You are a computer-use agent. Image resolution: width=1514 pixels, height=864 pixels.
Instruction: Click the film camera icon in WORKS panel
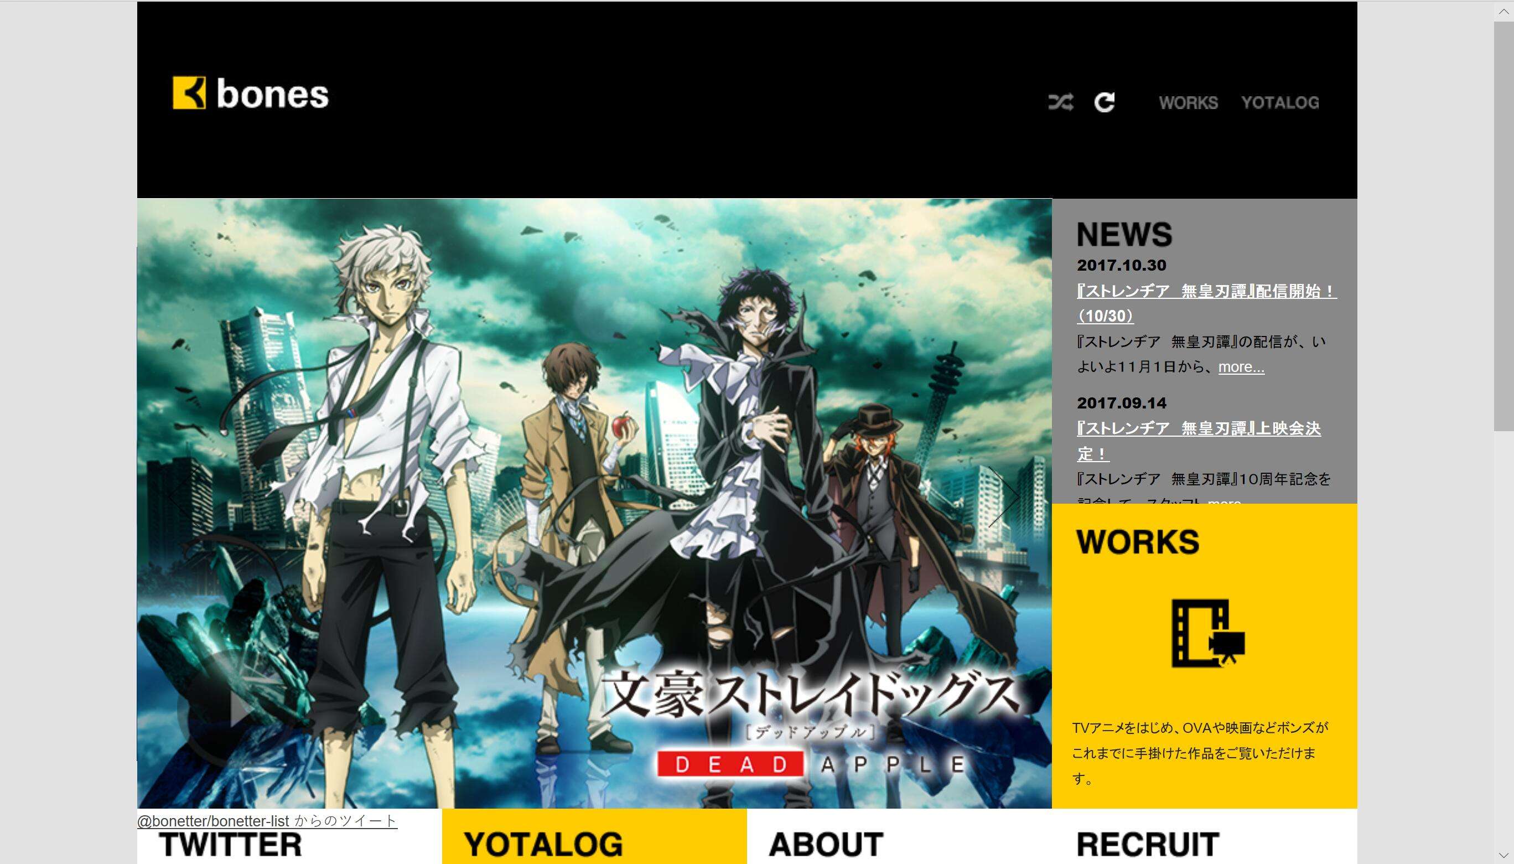point(1208,633)
